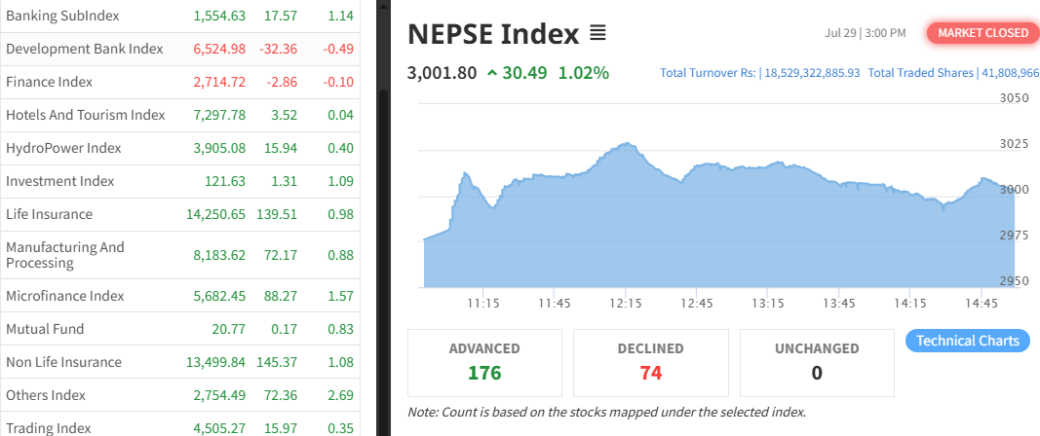
Task: Select the Life Insurance index
Action: point(179,215)
